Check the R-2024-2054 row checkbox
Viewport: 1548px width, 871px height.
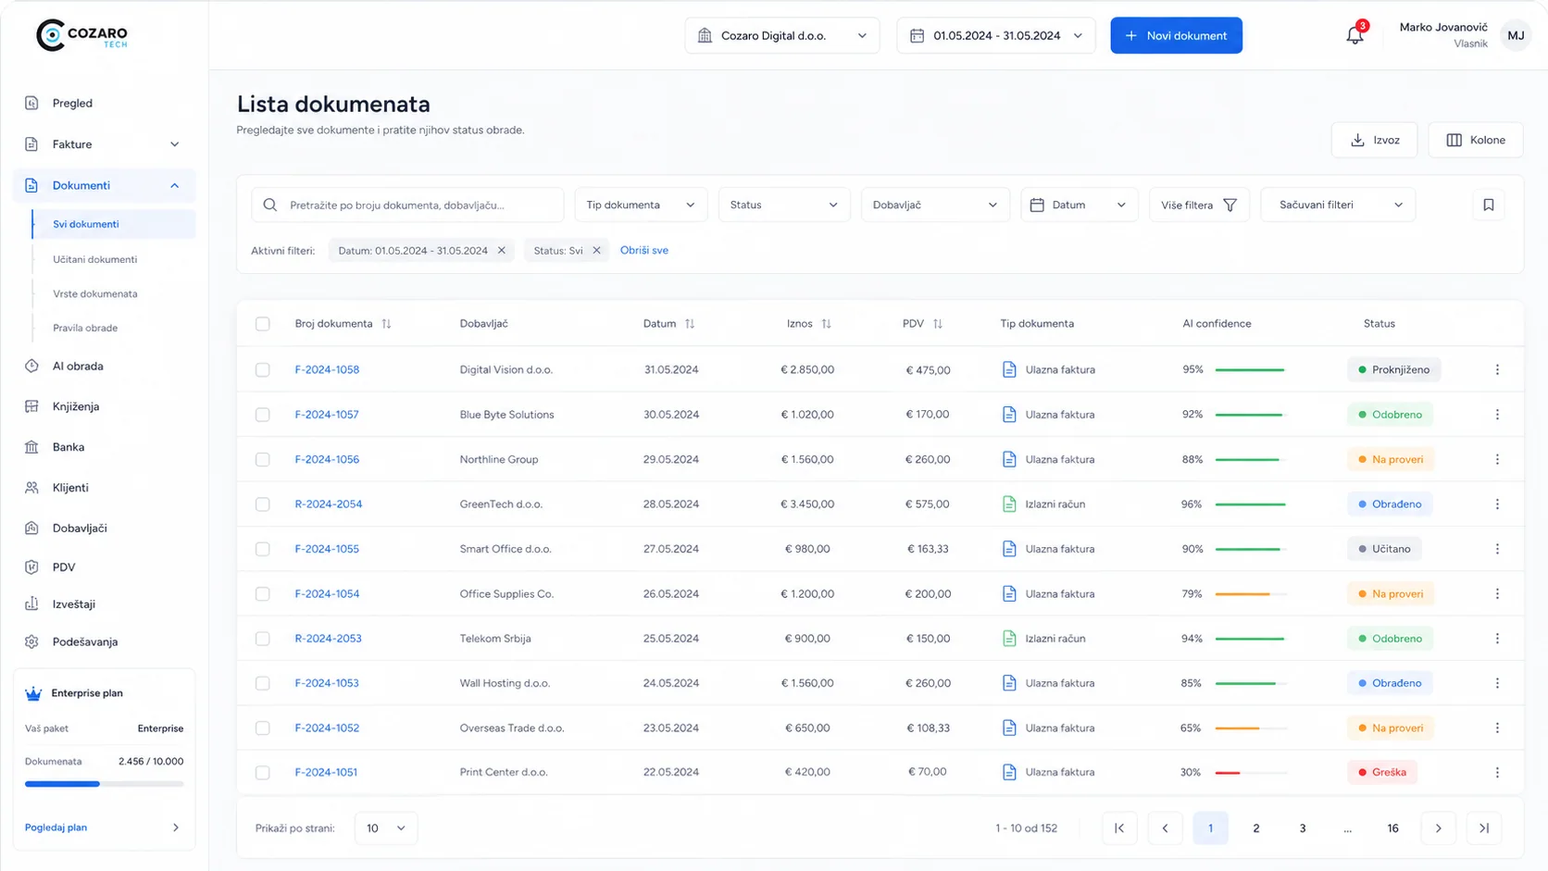[263, 504]
